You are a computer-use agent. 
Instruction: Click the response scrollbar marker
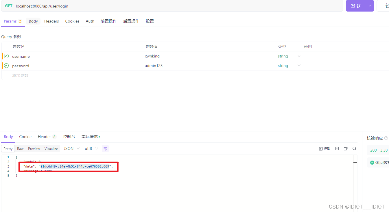(355, 163)
